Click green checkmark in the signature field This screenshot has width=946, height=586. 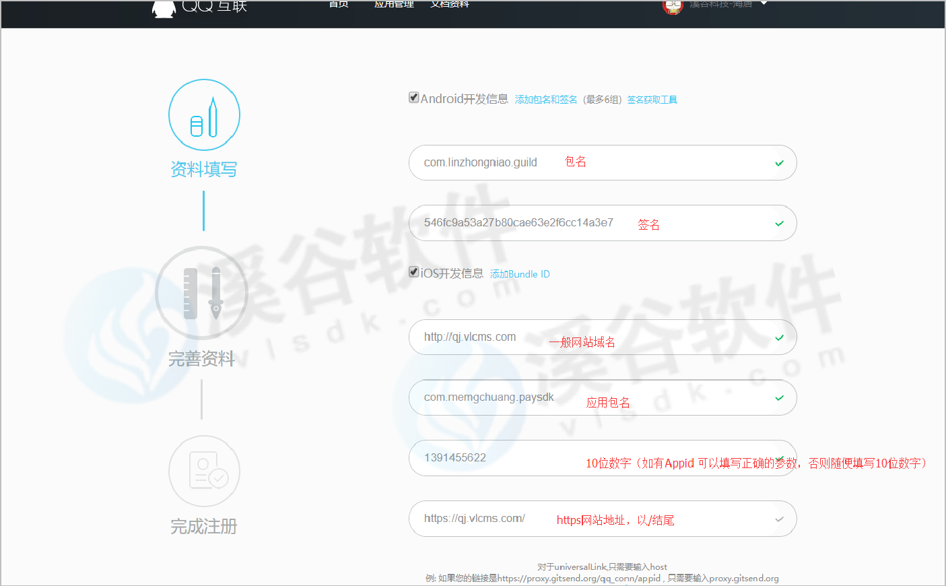click(779, 224)
